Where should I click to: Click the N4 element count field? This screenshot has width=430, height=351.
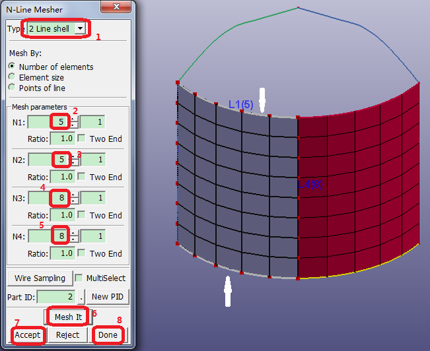(49, 236)
